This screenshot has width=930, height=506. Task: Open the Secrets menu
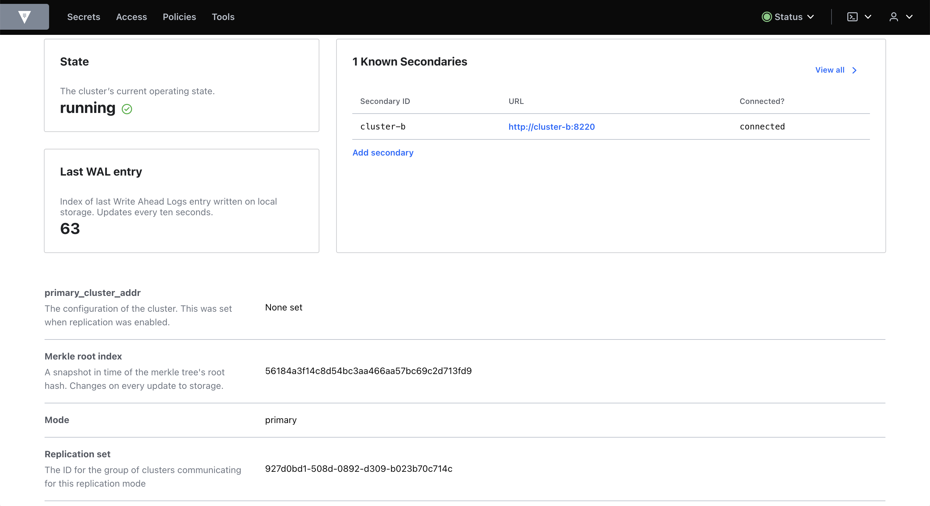click(x=83, y=17)
